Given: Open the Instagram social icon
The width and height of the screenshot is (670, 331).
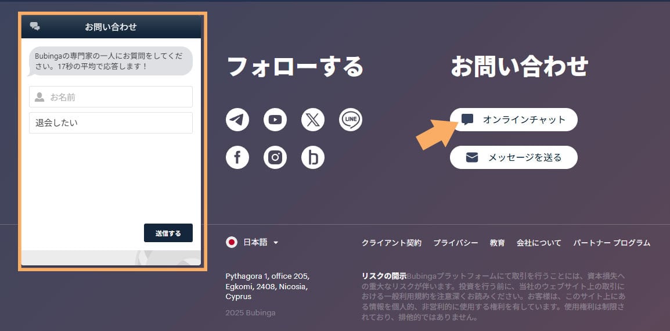Looking at the screenshot, I should click(x=275, y=157).
